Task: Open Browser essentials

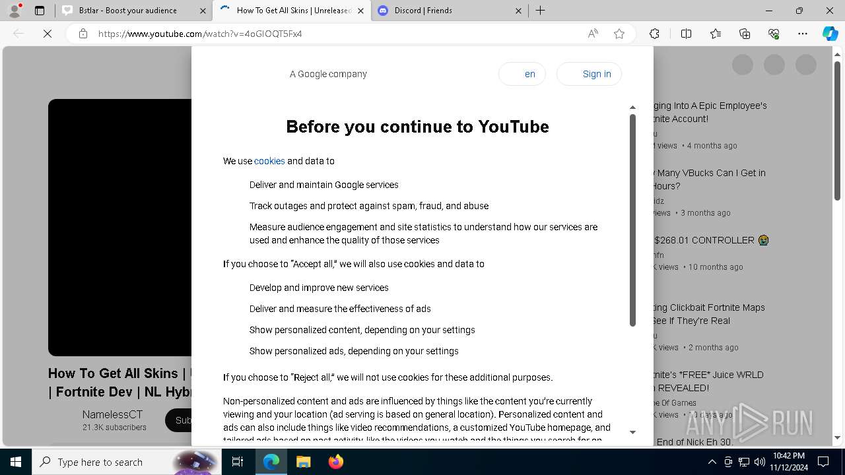Action: point(774,34)
